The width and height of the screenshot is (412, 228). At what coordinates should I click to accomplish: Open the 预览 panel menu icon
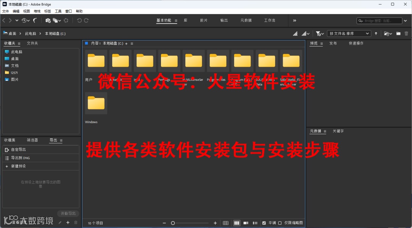coord(321,43)
